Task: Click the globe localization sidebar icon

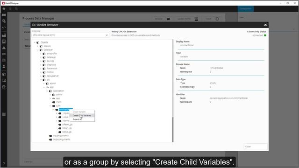Action: pos(4,21)
